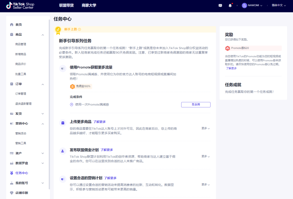
Task: Expand 更多 for 上传更多商品 task
Action: pyautogui.click(x=206, y=128)
